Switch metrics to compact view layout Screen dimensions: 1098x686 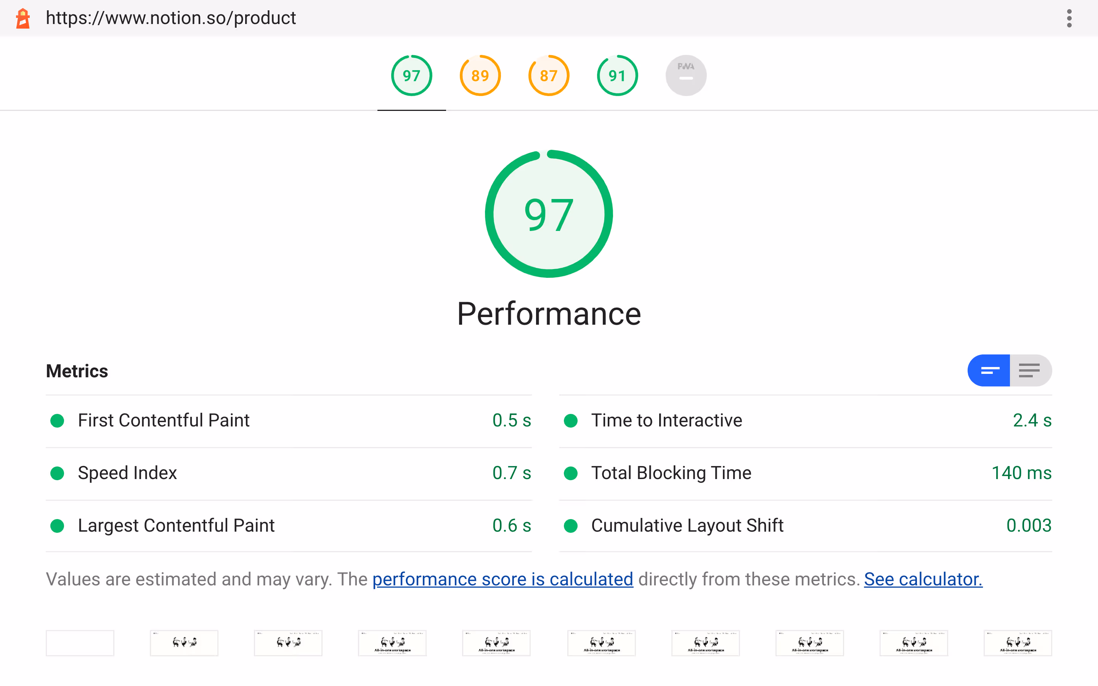989,370
